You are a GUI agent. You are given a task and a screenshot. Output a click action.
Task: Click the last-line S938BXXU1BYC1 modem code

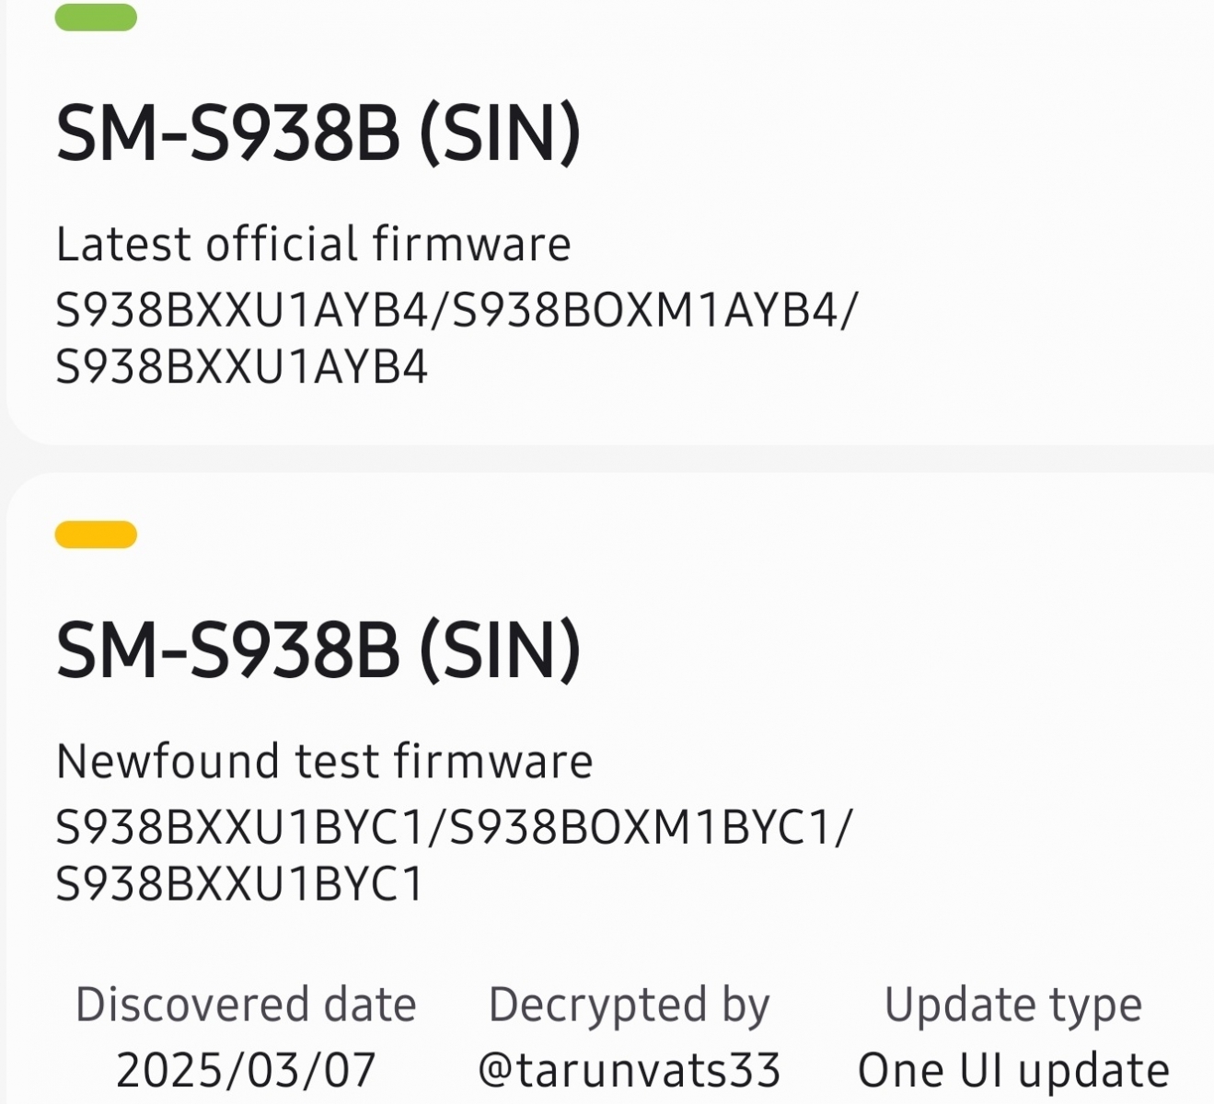pyautogui.click(x=239, y=885)
